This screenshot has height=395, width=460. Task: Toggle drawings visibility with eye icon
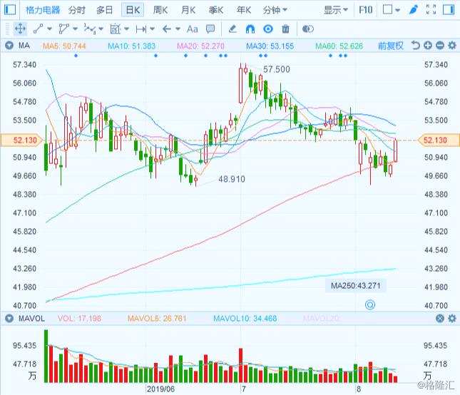pyautogui.click(x=268, y=29)
